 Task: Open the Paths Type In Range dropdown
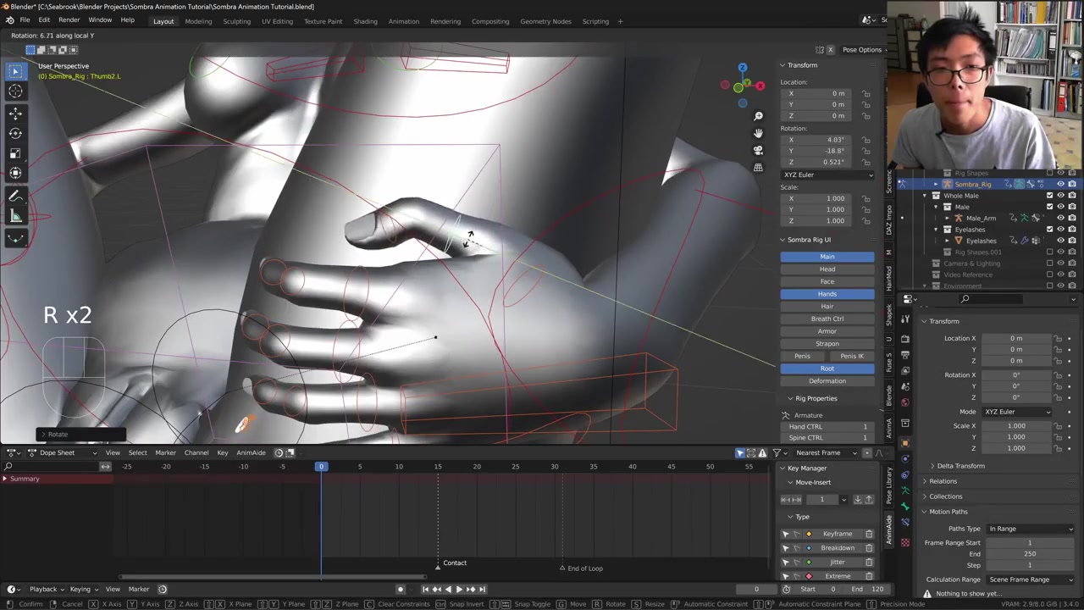coord(1030,529)
